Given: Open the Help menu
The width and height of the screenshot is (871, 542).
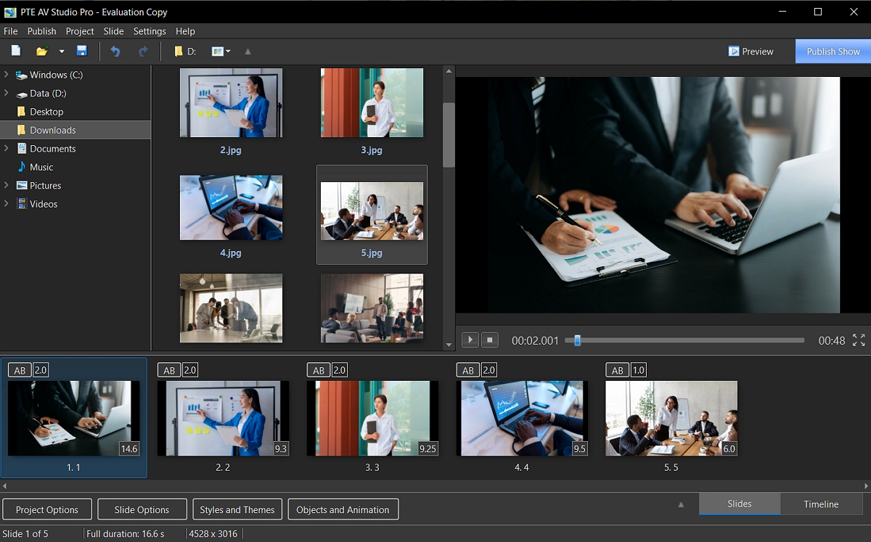Looking at the screenshot, I should [x=185, y=31].
